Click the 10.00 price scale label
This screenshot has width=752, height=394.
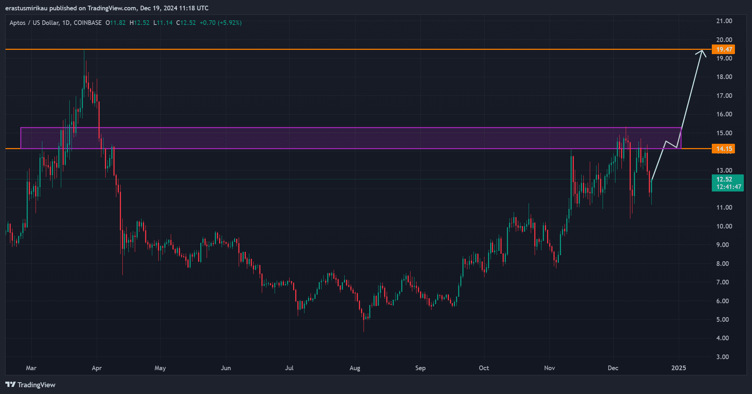(x=724, y=226)
